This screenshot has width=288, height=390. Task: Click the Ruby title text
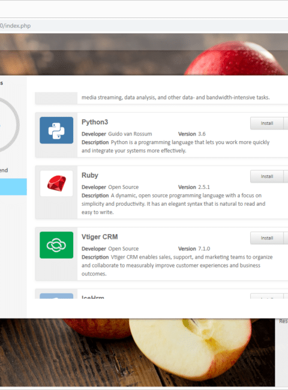(90, 175)
